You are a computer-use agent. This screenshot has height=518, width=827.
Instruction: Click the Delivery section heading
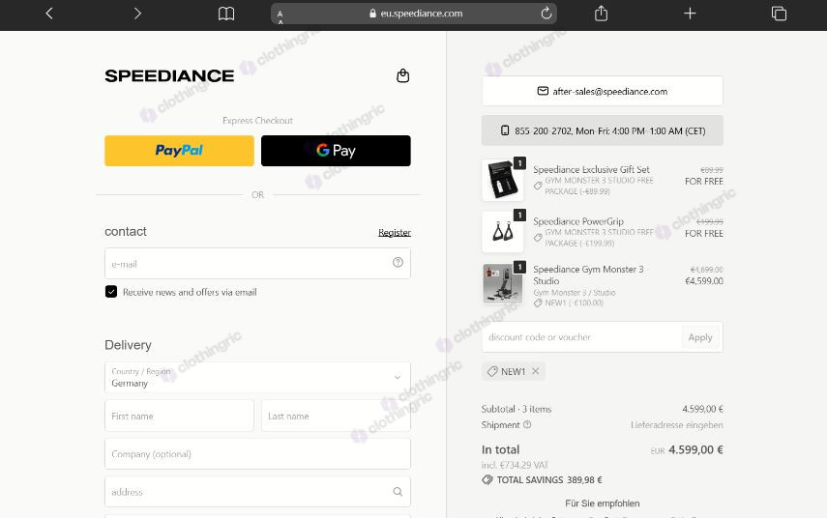tap(129, 345)
